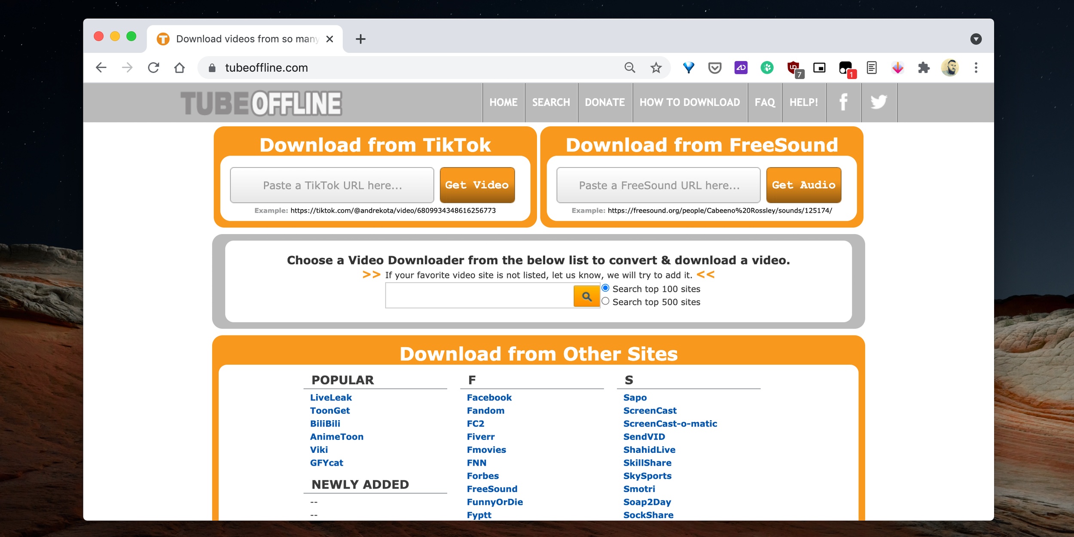The height and width of the screenshot is (537, 1074).
Task: Open the Fandom link
Action: [485, 411]
